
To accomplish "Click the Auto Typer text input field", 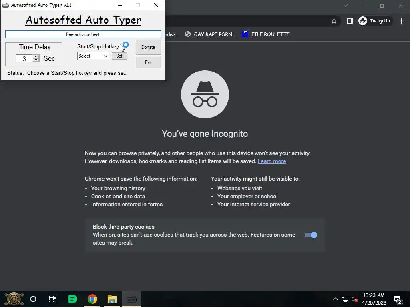I will (83, 34).
